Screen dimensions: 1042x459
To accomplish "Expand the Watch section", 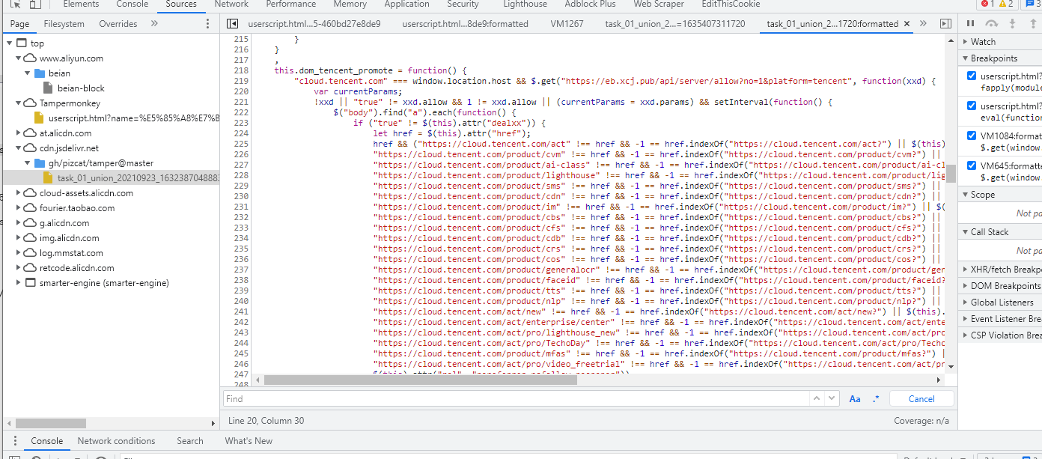I will click(x=983, y=42).
